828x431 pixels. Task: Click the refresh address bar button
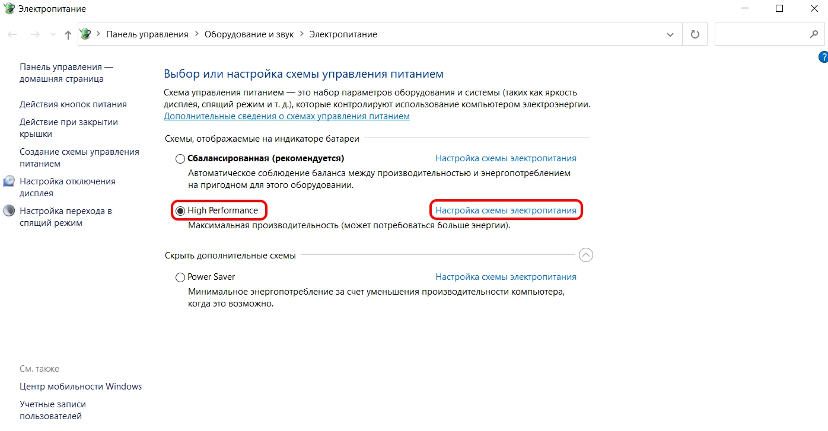695,34
